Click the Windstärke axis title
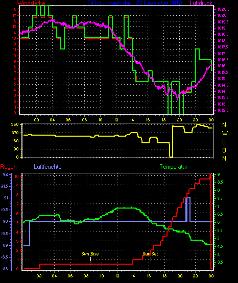 31,3
